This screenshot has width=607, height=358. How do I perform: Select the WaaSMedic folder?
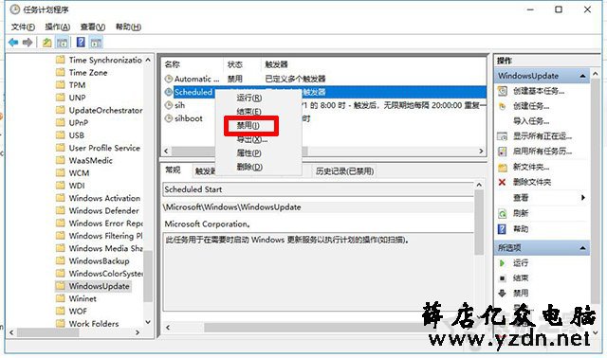click(x=84, y=160)
